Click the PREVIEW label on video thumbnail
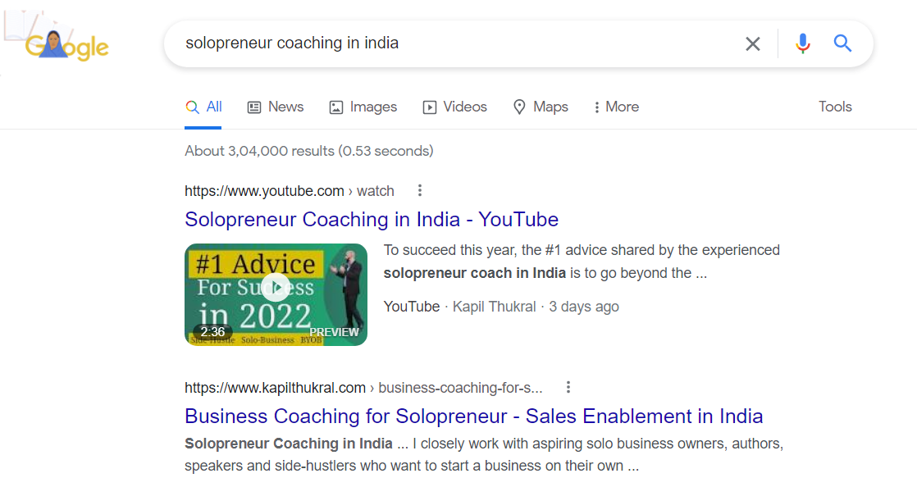 [335, 332]
